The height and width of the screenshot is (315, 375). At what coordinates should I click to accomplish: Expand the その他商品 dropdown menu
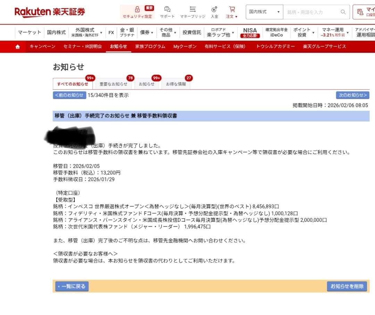(168, 32)
